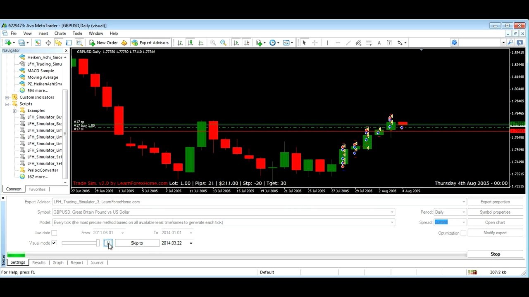This screenshot has height=297, width=529.
Task: Click the tester green progress bar
Action: [x=237, y=255]
